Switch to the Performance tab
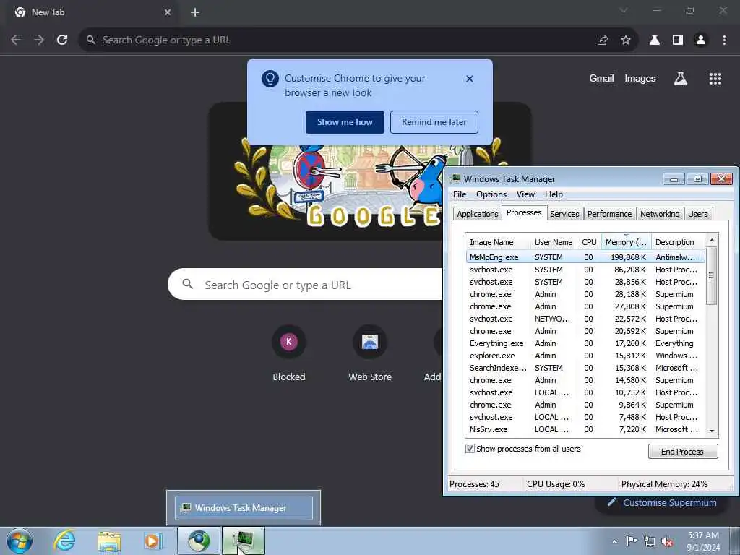The width and height of the screenshot is (740, 555). pyautogui.click(x=609, y=214)
